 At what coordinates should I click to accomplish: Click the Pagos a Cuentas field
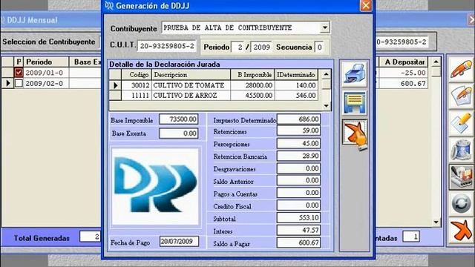click(298, 193)
